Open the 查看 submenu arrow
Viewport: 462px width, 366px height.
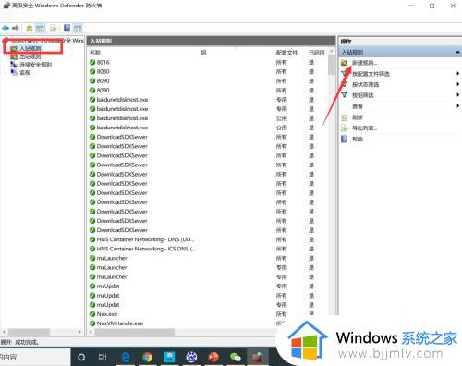pos(458,105)
